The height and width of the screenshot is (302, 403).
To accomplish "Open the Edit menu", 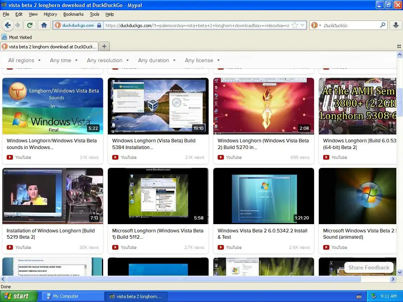I will (x=19, y=14).
